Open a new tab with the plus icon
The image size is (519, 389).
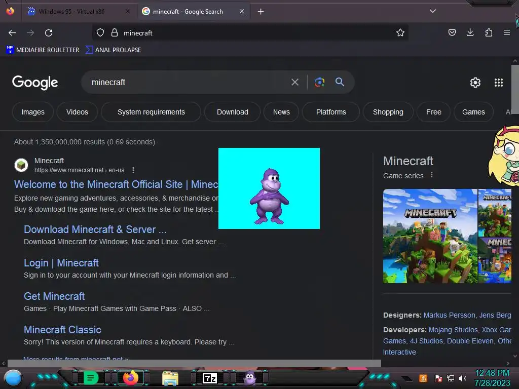point(261,12)
